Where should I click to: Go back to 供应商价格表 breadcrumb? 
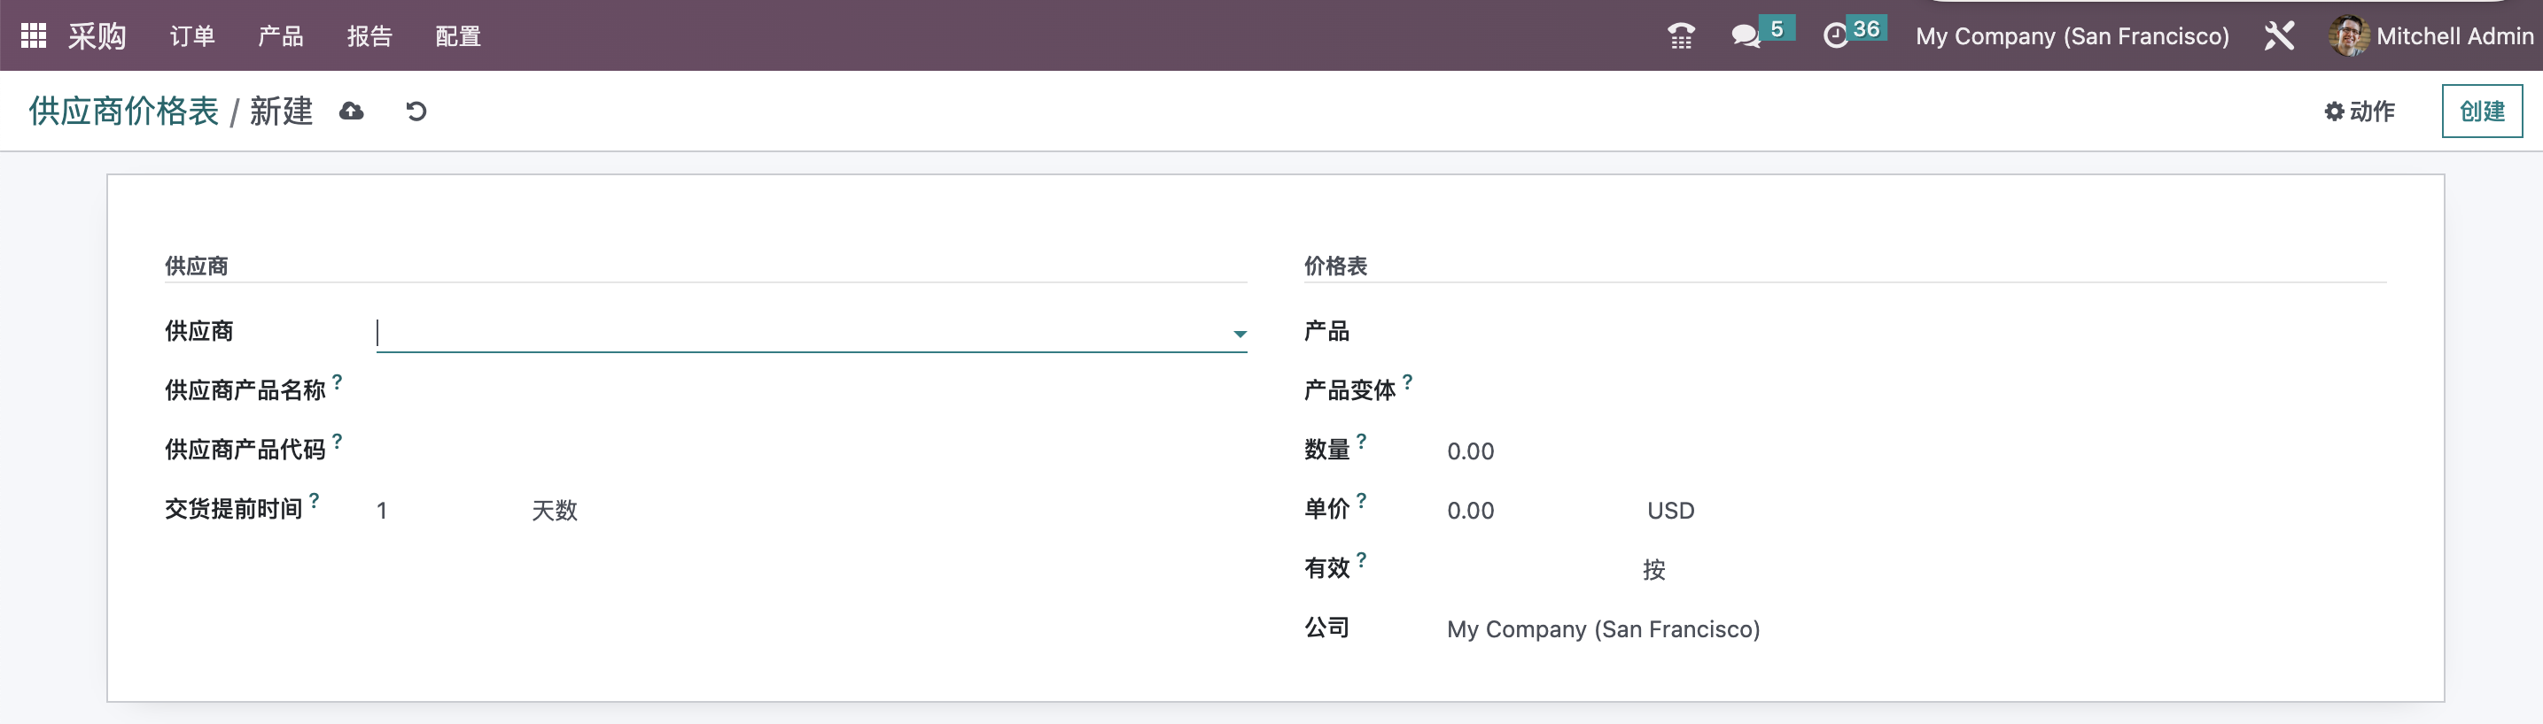point(123,111)
